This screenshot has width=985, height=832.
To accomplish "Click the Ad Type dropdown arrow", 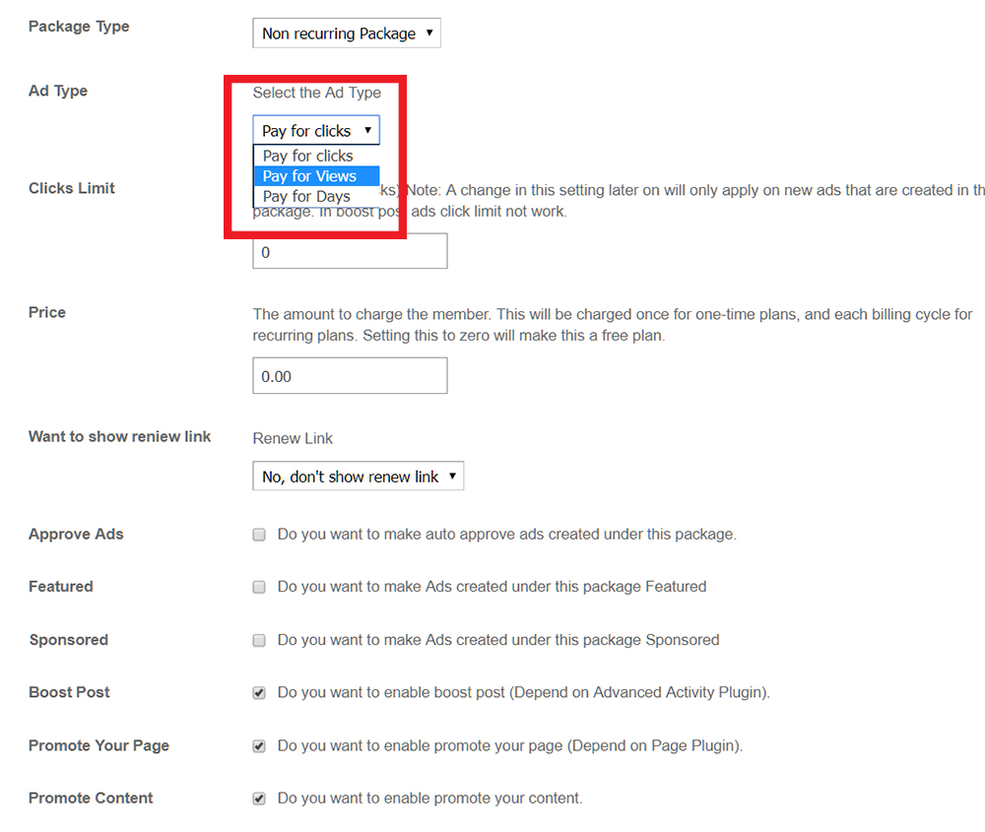I will [x=368, y=130].
